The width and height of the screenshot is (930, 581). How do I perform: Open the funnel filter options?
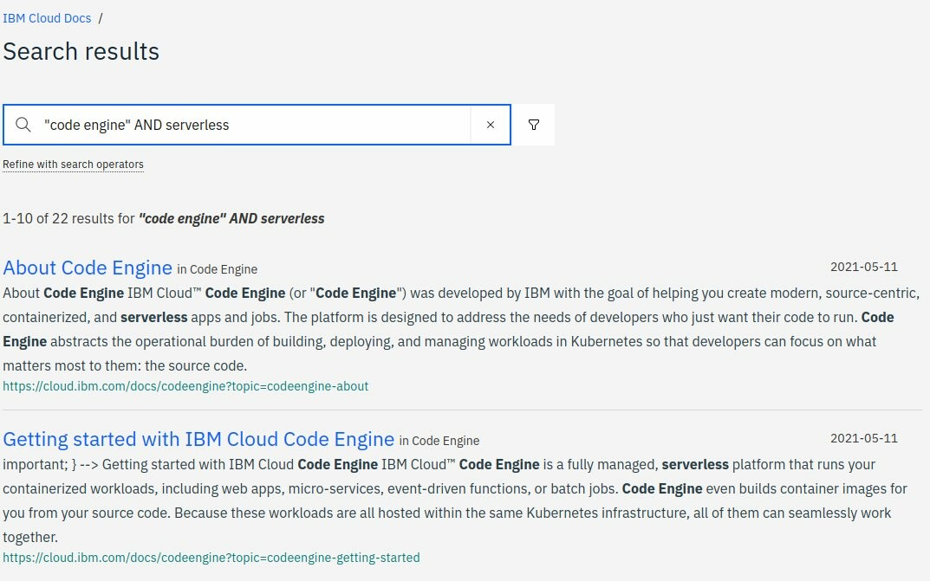[x=534, y=125]
